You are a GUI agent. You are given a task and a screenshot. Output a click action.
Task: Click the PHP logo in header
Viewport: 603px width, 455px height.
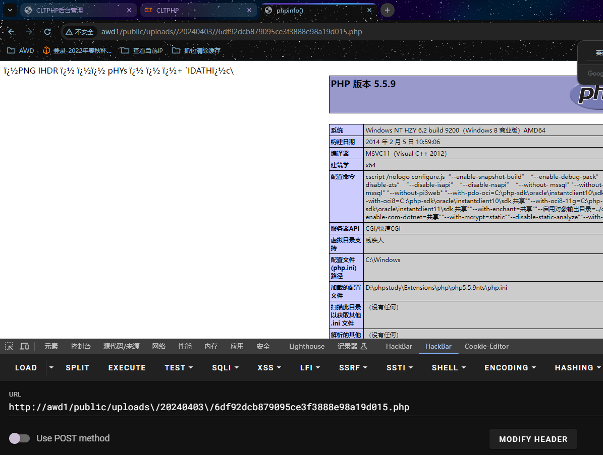tap(586, 93)
